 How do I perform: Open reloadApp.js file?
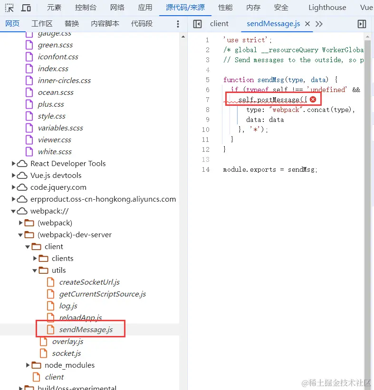click(x=80, y=317)
